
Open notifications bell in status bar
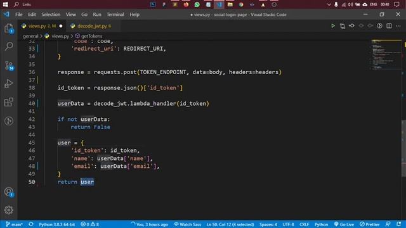pyautogui.click(x=399, y=224)
